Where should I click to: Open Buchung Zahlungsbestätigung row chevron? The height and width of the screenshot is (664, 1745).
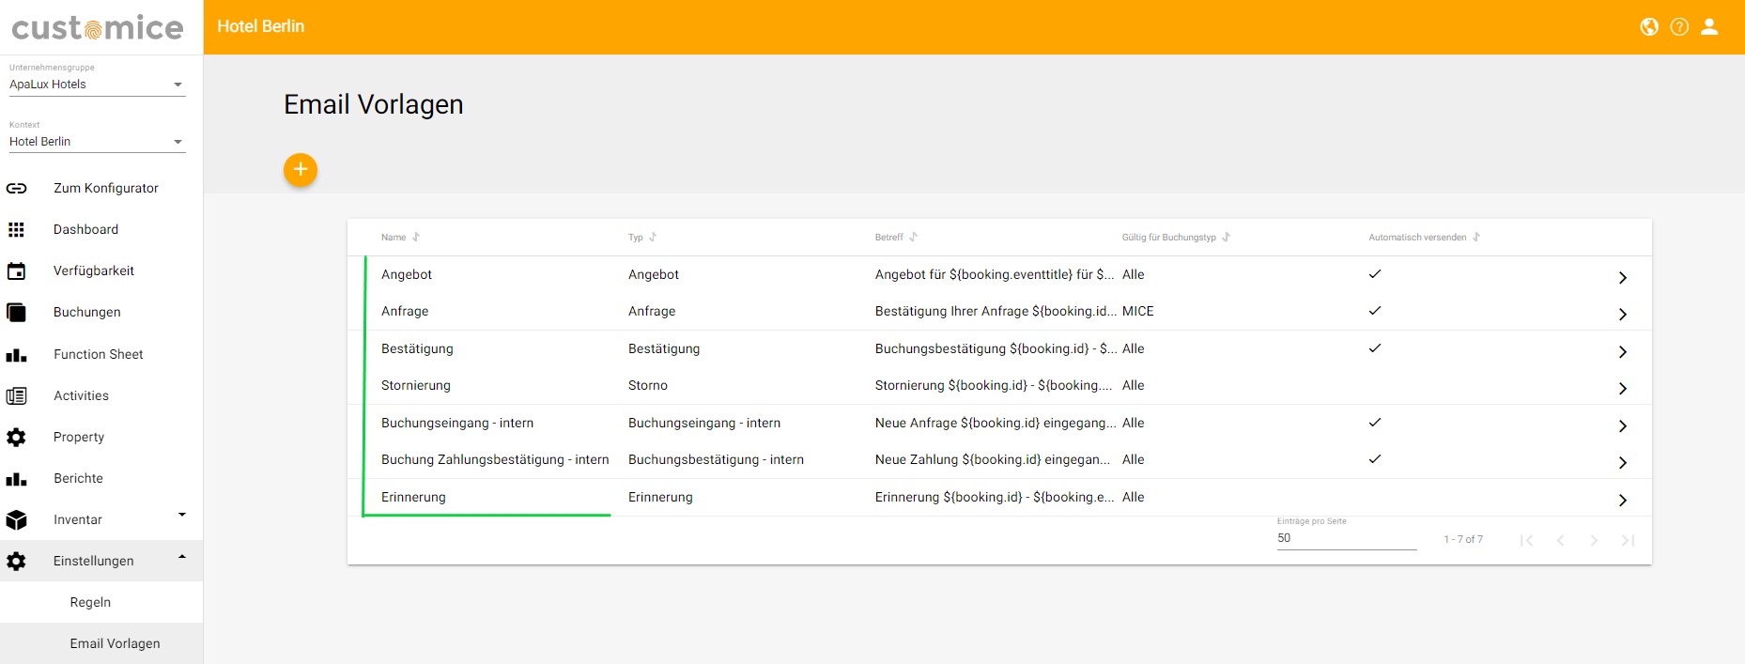1622,462
